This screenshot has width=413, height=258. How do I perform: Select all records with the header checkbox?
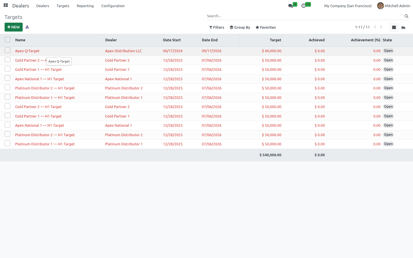[x=7, y=40]
